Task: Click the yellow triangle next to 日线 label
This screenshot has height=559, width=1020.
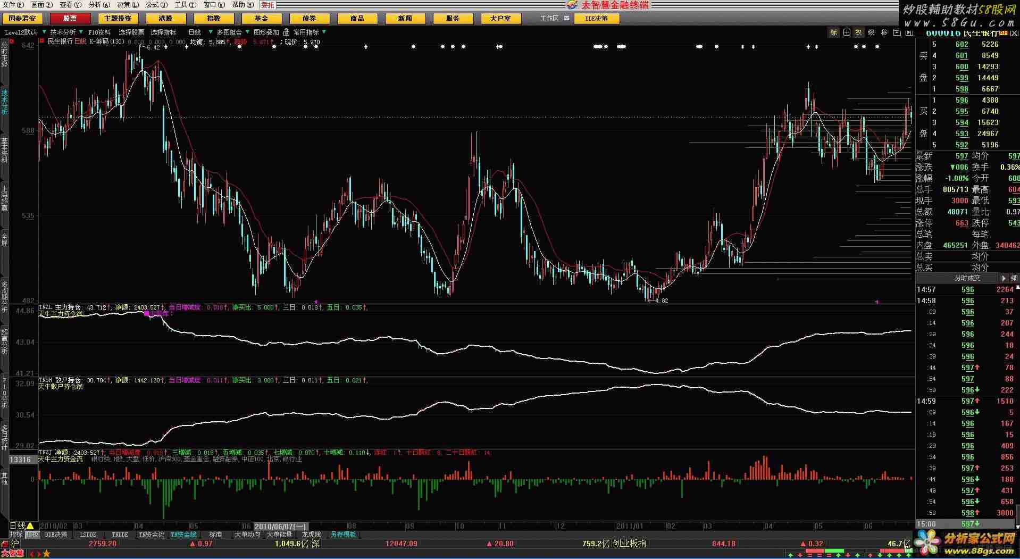Action: click(30, 526)
